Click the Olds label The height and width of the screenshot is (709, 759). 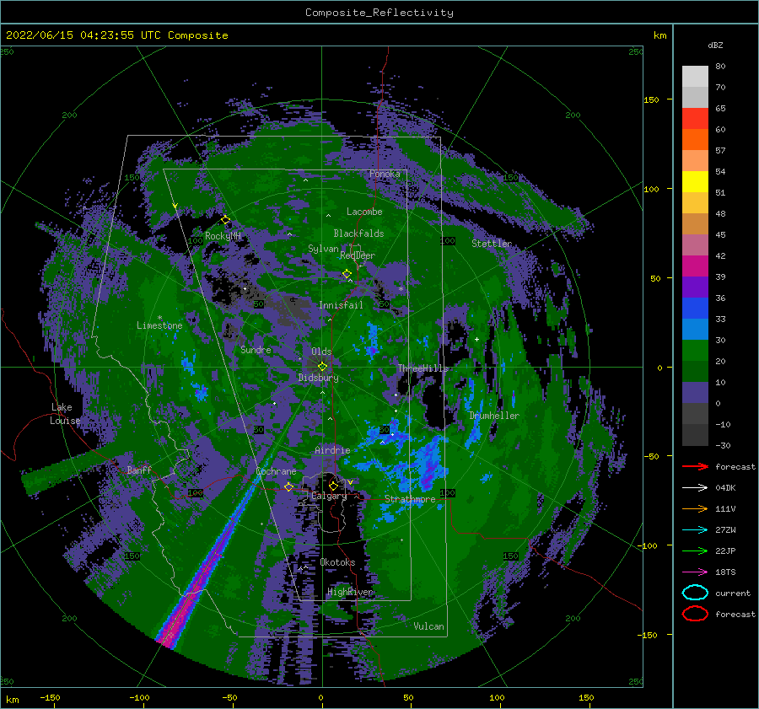click(x=321, y=352)
